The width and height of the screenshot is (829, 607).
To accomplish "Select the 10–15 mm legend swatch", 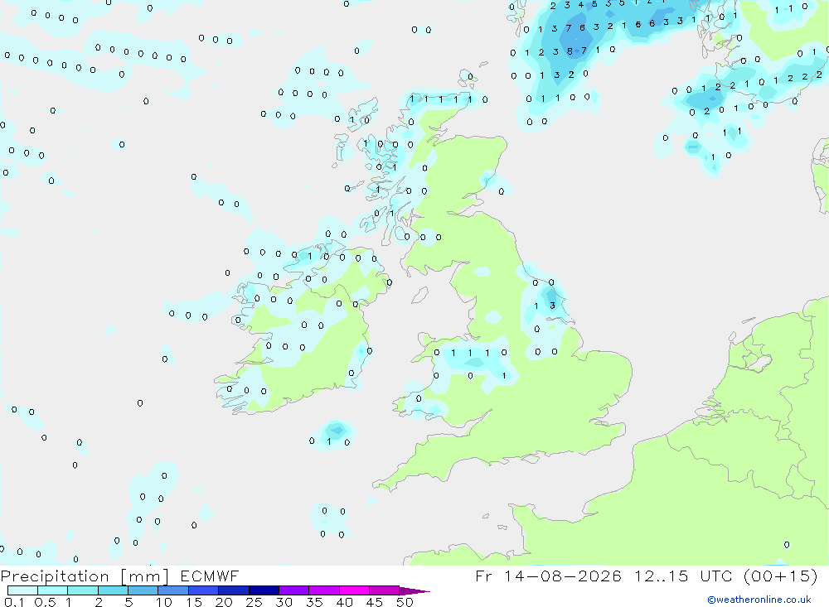I will click(x=173, y=590).
